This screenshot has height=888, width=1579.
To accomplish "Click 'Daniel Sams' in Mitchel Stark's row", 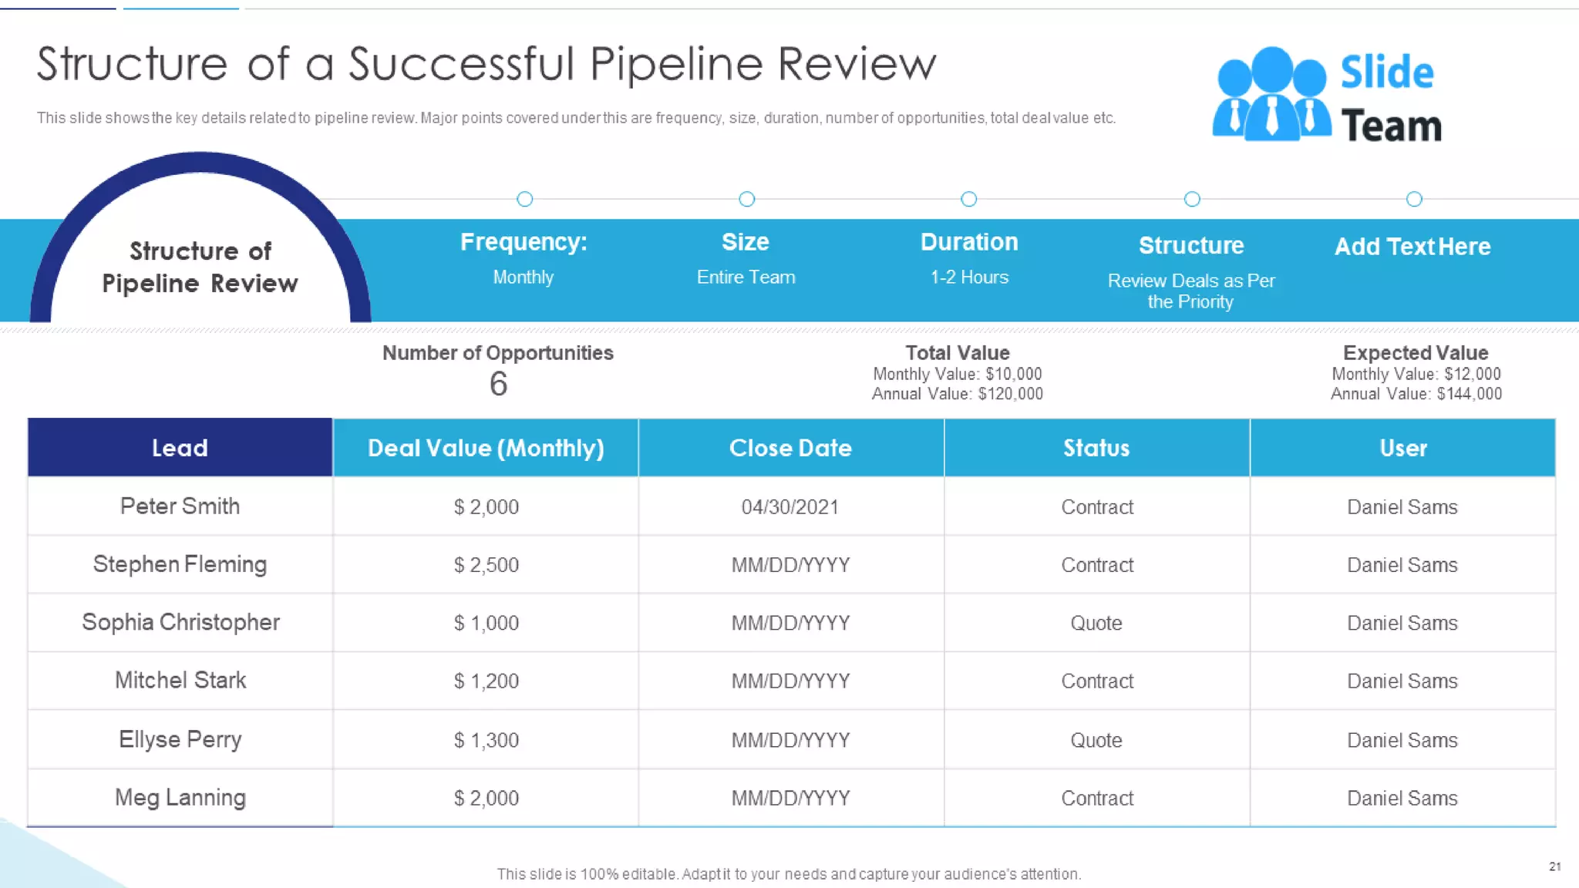I will (1403, 681).
